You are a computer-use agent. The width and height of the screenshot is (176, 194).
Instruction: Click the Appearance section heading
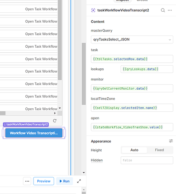click(x=101, y=141)
